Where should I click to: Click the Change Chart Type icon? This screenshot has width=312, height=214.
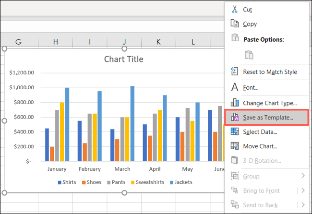[x=235, y=102]
